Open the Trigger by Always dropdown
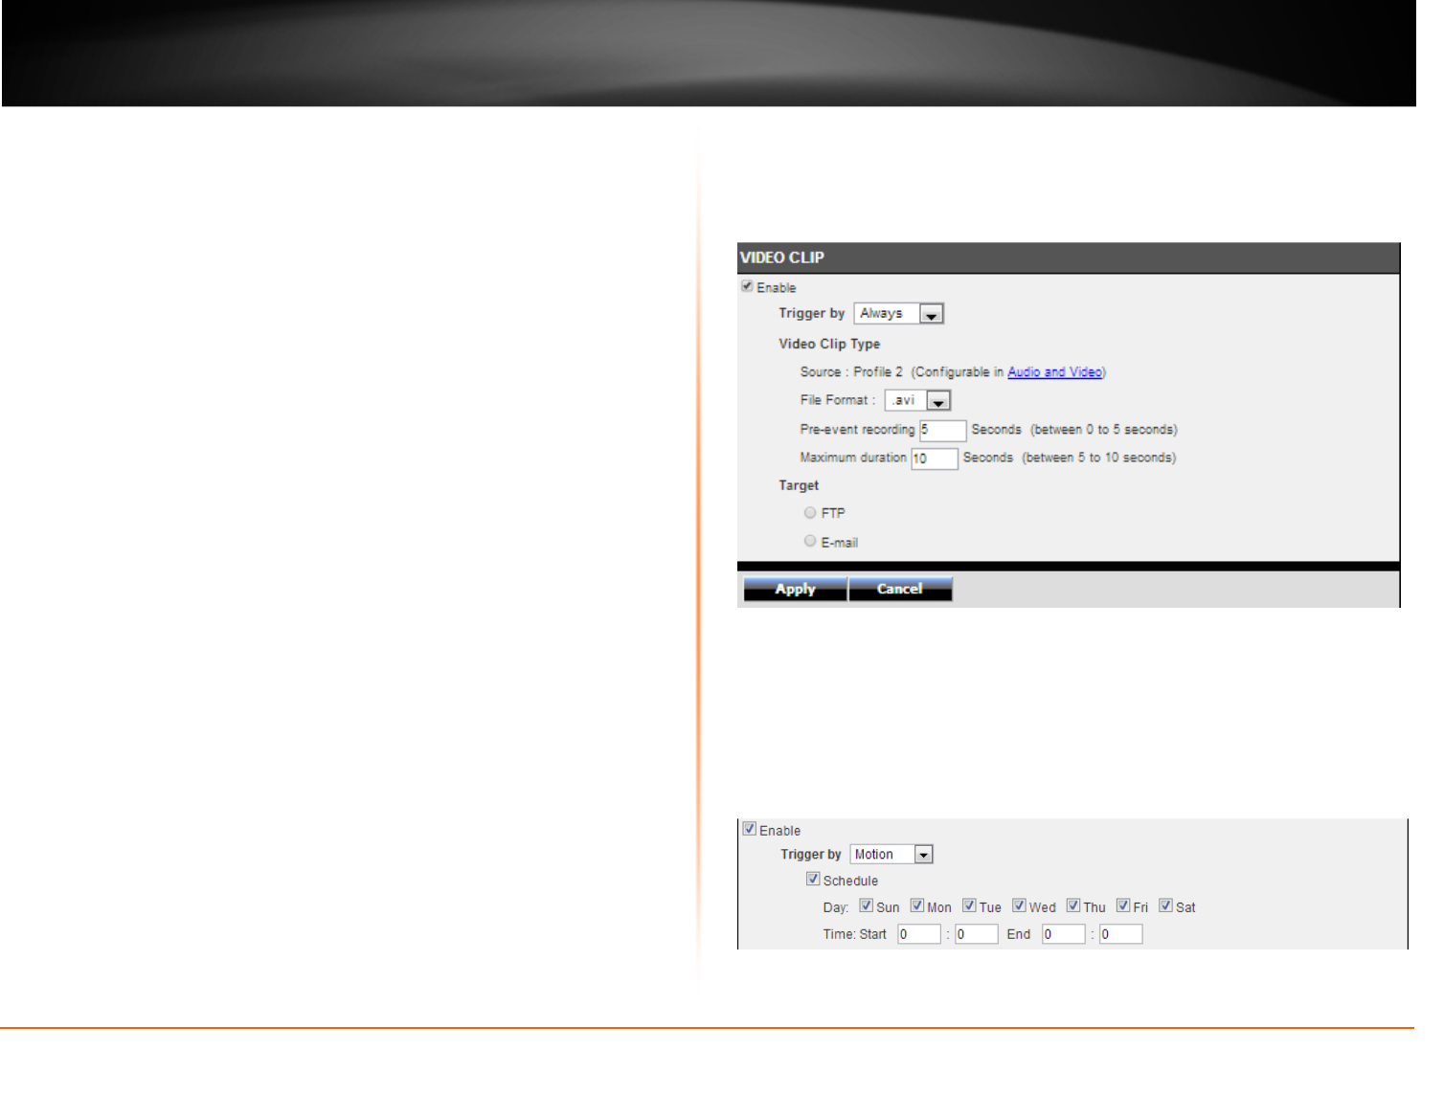Image resolution: width=1444 pixels, height=1117 pixels. pos(899,313)
